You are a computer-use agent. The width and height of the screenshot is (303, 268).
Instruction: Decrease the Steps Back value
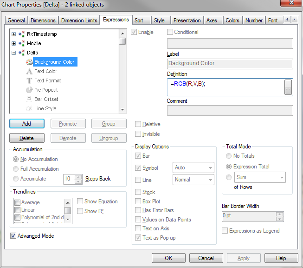(x=78, y=181)
